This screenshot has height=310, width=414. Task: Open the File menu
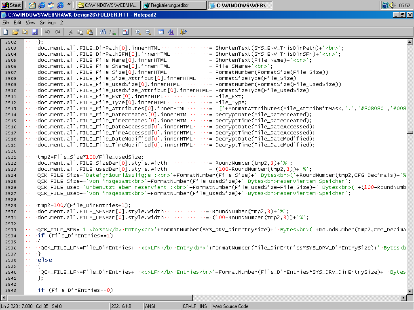(x=6, y=23)
